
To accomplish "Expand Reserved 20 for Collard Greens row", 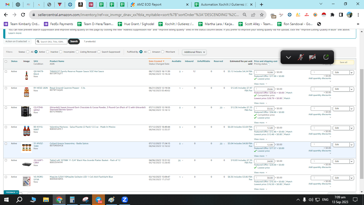I will (222, 144).
